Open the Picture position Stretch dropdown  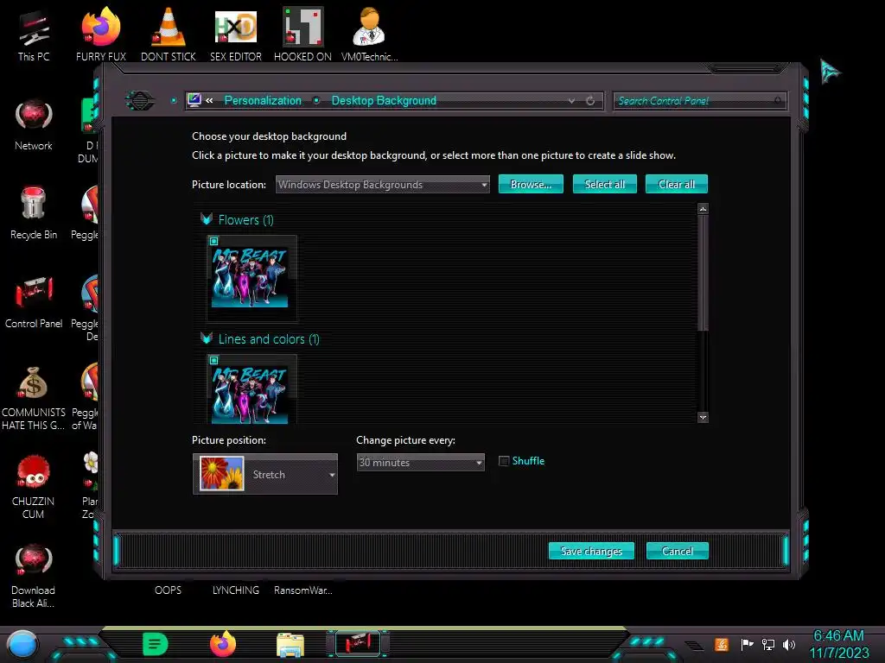[x=265, y=475]
